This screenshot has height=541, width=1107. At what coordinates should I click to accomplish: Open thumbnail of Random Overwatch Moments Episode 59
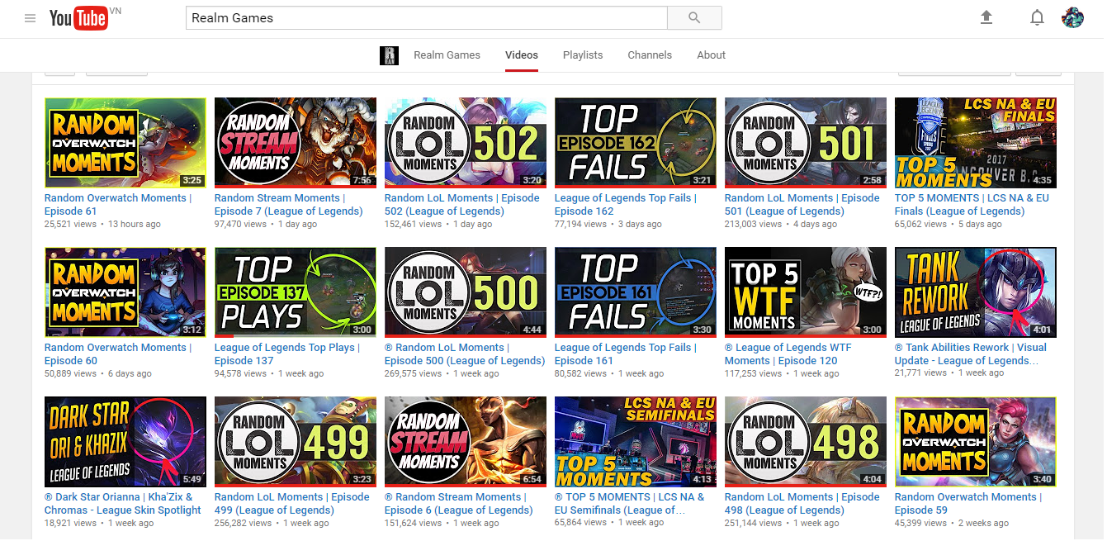976,442
